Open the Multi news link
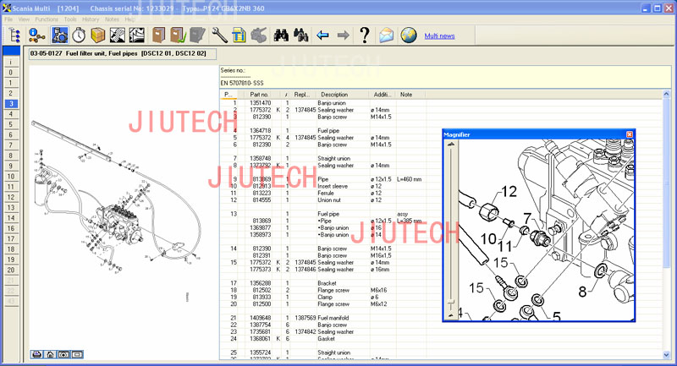 click(x=439, y=36)
